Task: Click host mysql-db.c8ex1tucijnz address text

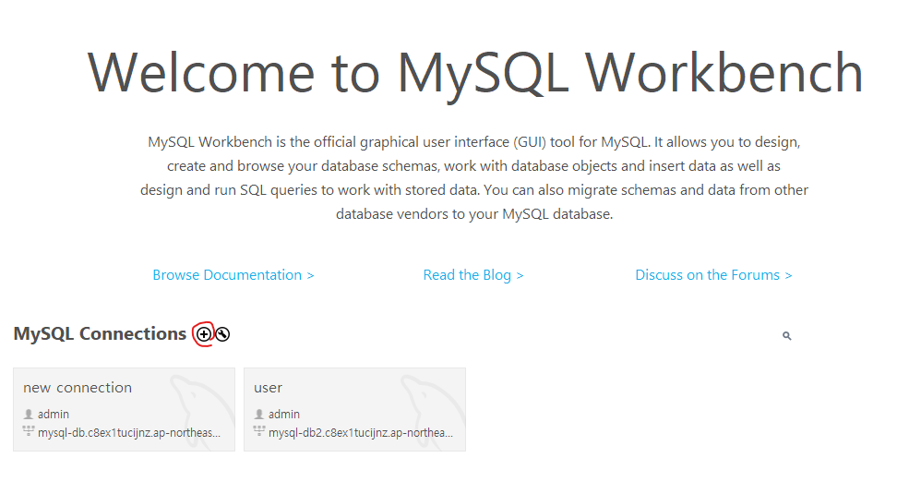Action: coord(129,433)
